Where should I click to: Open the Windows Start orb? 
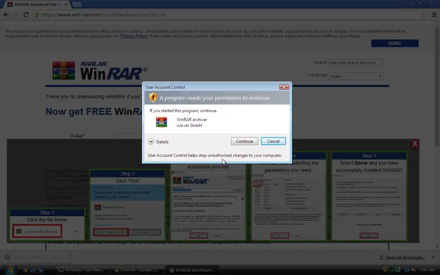[10, 270]
